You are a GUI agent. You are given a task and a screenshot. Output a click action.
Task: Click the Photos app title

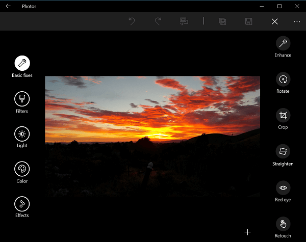[x=29, y=7]
